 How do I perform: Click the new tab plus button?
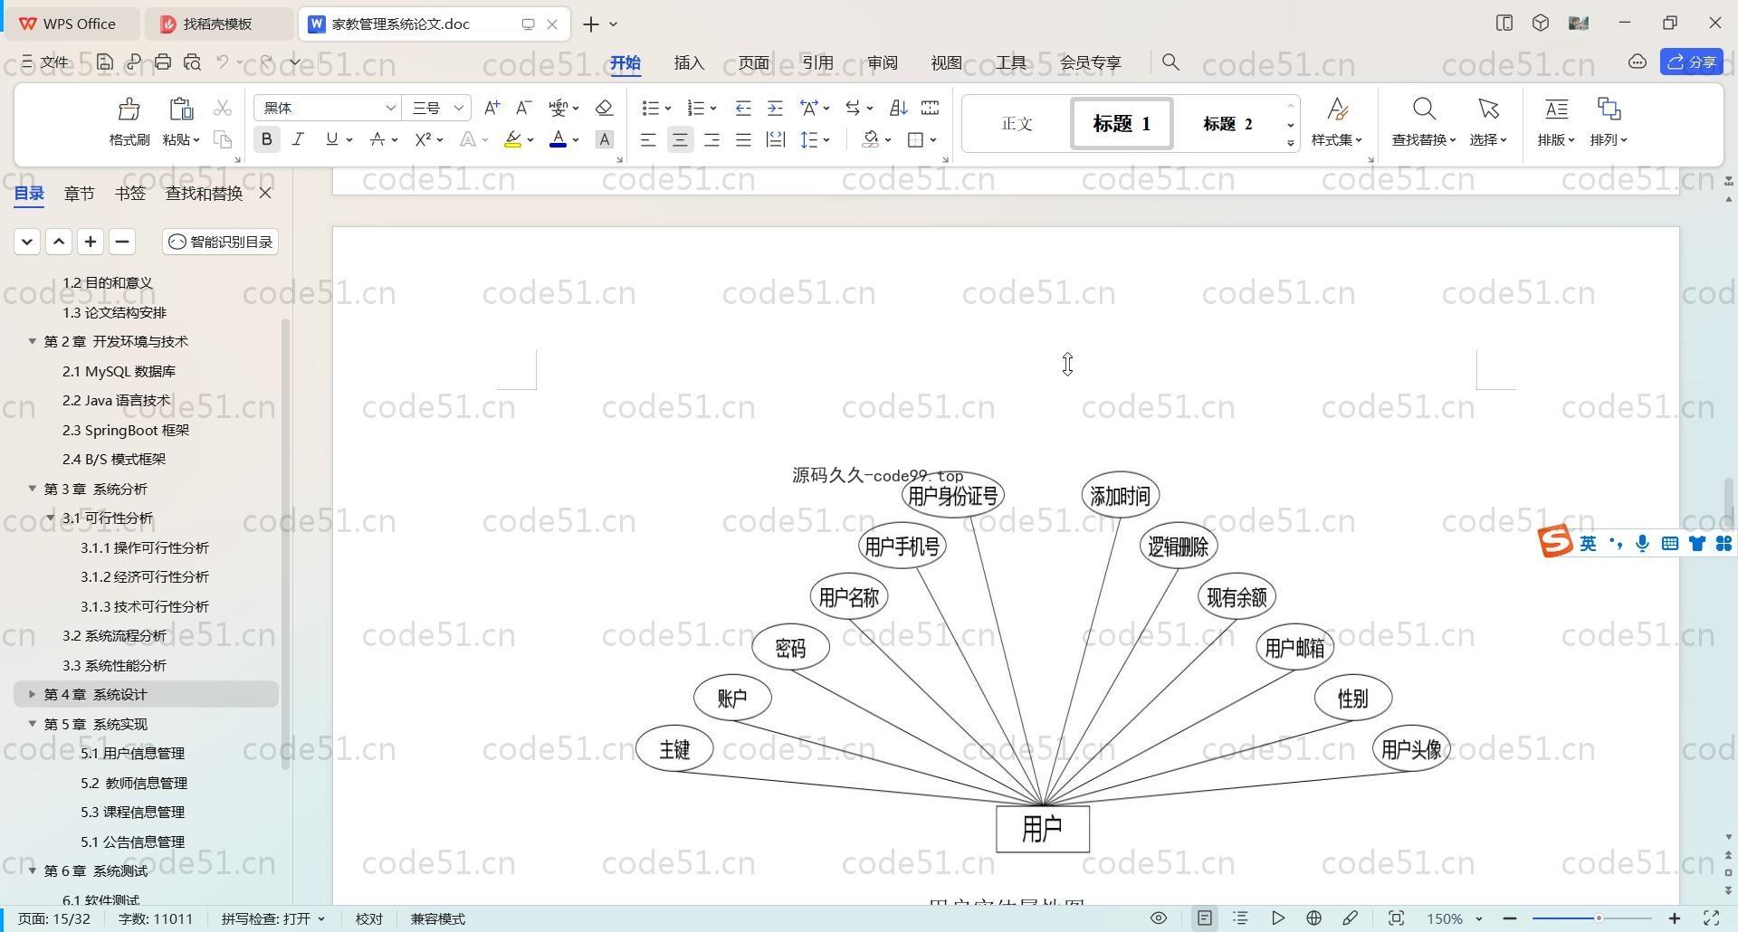point(591,24)
